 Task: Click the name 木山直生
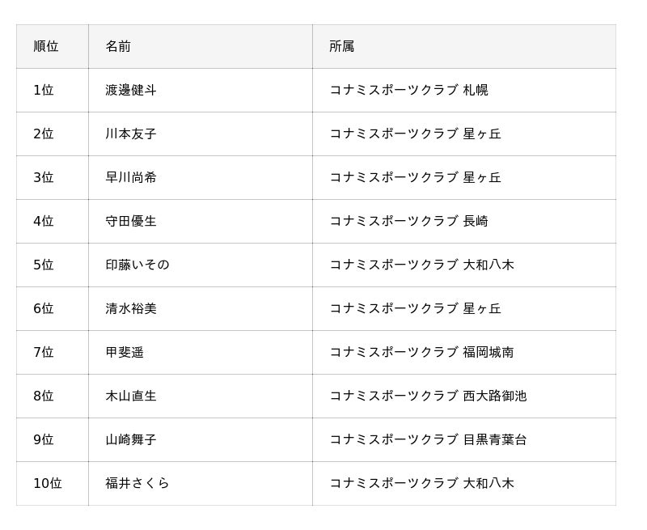click(x=131, y=396)
